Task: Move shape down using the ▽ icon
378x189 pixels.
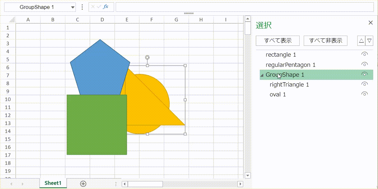Action: [369, 40]
